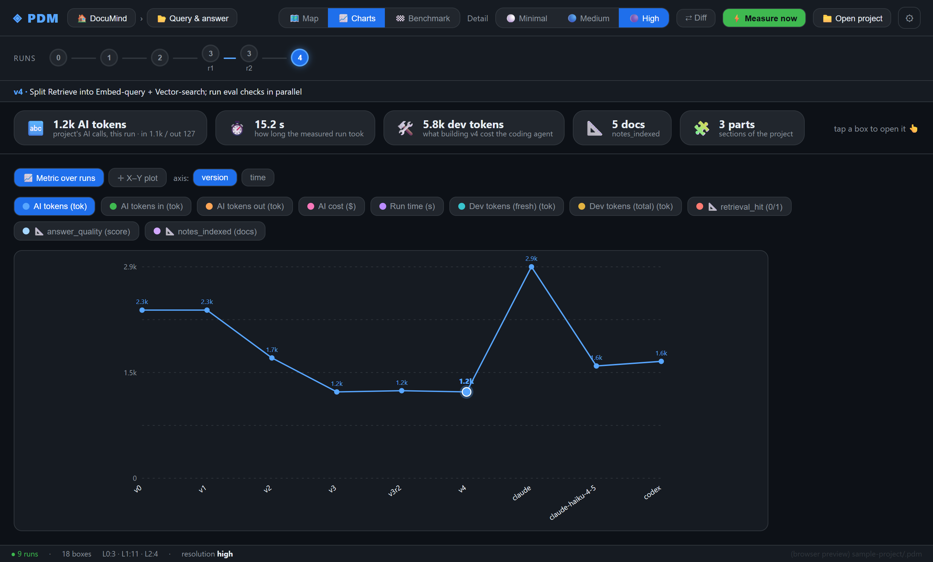Open the 3 parts card
Screen dimensions: 933x562
pyautogui.click(x=742, y=128)
